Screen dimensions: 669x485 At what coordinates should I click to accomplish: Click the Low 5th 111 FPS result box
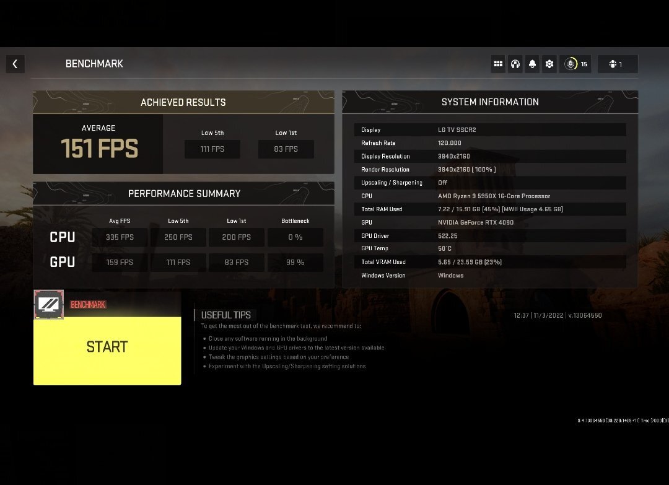pyautogui.click(x=212, y=149)
